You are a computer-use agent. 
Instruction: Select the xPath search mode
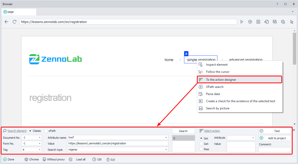[46, 131]
